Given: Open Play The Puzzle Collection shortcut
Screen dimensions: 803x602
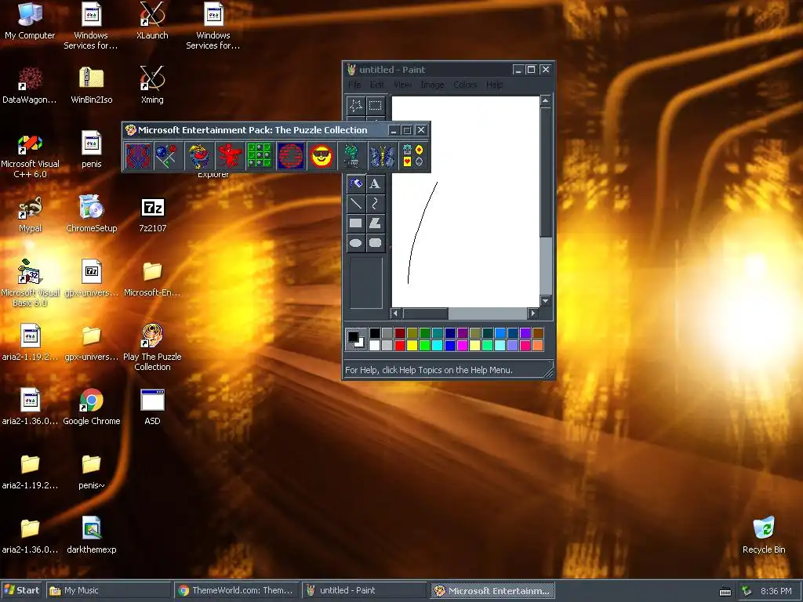Looking at the screenshot, I should click(x=152, y=347).
